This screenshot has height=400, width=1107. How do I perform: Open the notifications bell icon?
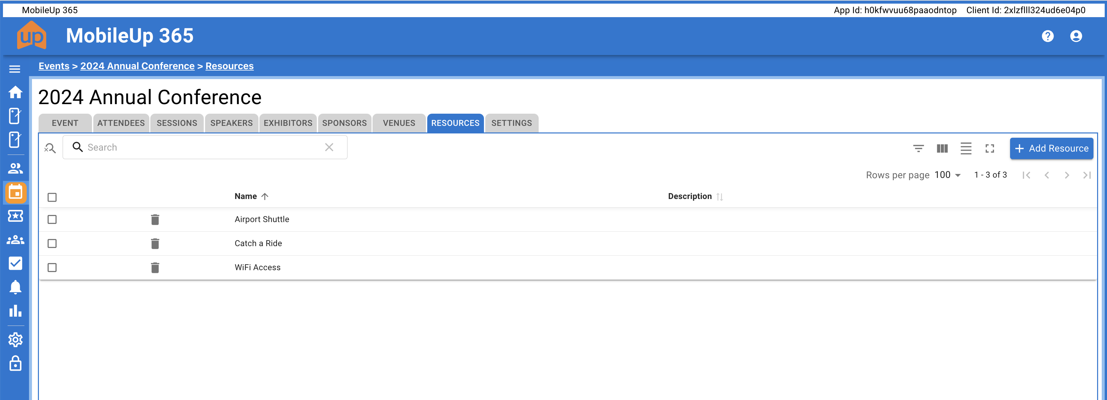click(x=15, y=287)
